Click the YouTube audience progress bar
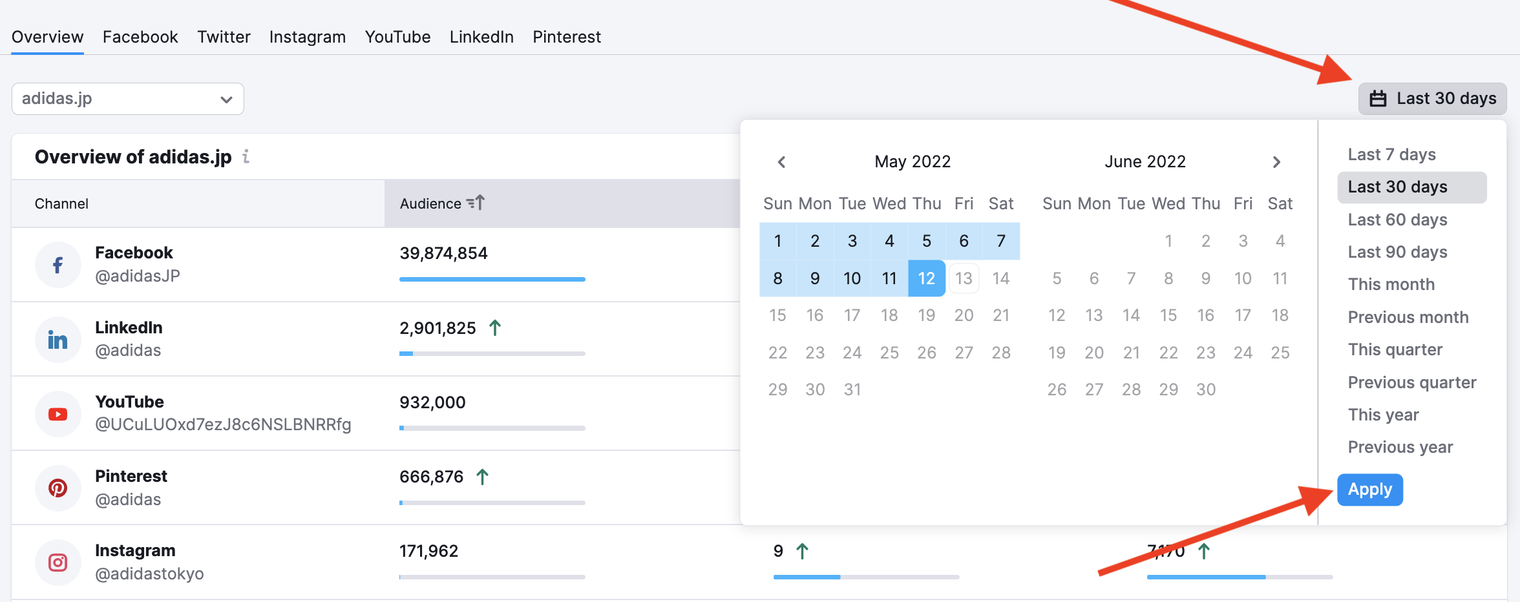Image resolution: width=1520 pixels, height=602 pixels. [x=492, y=428]
